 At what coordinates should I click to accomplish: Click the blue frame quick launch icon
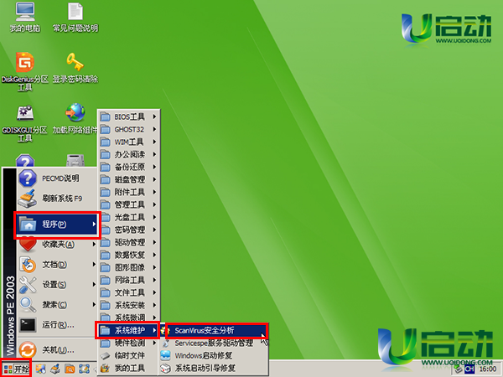coord(84,369)
